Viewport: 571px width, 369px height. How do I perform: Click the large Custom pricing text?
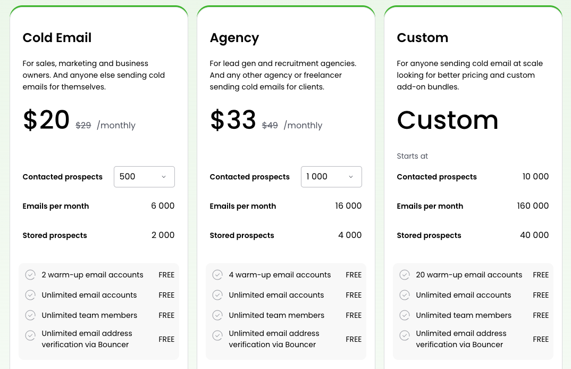(x=448, y=120)
